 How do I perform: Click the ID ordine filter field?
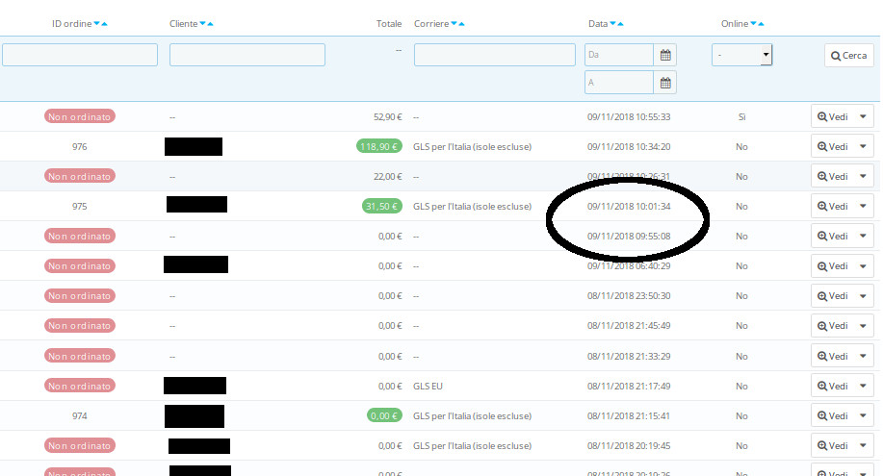tap(80, 55)
